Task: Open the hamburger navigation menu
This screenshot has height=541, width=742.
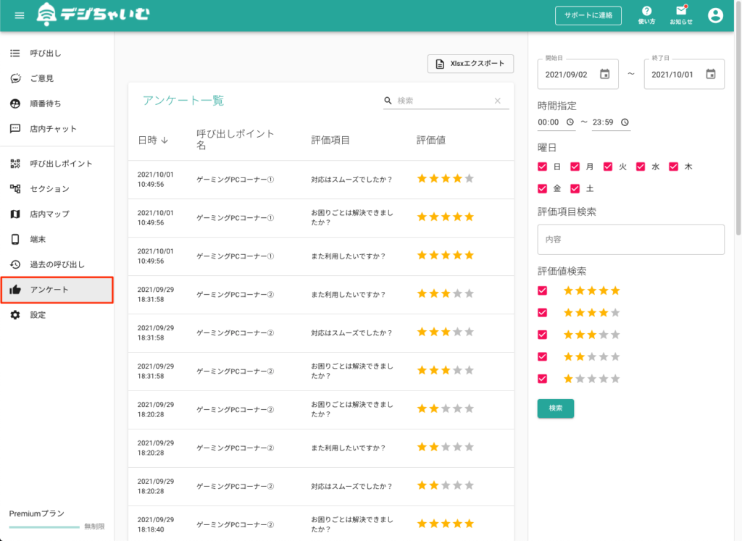Action: click(20, 16)
